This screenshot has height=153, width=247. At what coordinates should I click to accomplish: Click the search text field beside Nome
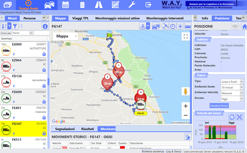(41, 33)
